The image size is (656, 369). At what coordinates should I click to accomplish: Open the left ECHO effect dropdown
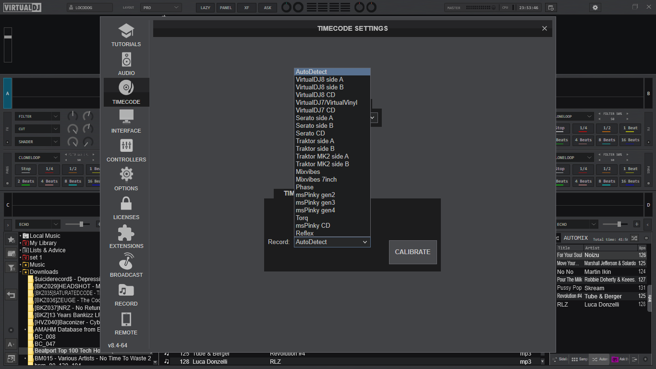tap(37, 224)
